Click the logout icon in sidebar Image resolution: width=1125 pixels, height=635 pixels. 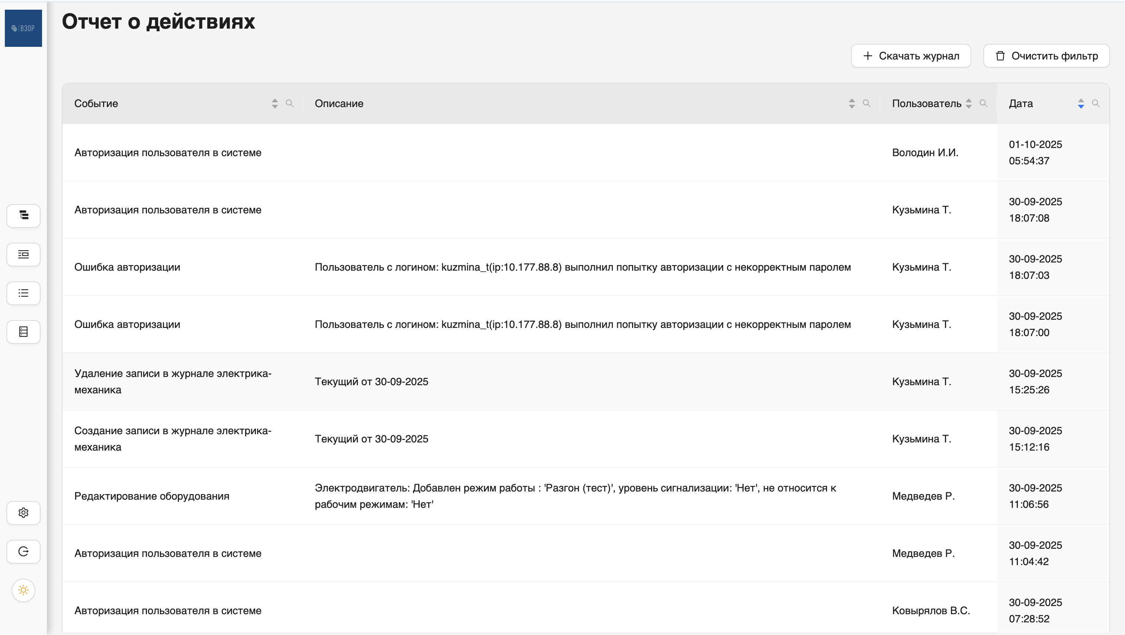(x=23, y=552)
